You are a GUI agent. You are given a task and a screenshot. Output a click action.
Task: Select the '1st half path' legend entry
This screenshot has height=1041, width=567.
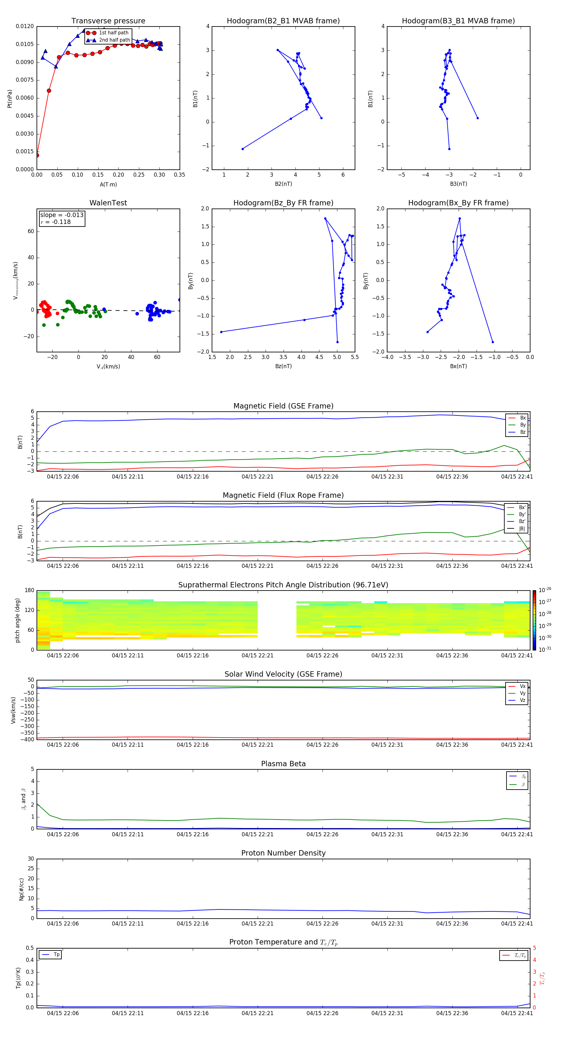[x=108, y=33]
